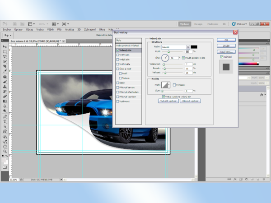Click the Zrušit button

tap(226, 46)
